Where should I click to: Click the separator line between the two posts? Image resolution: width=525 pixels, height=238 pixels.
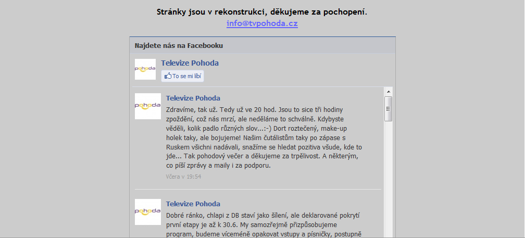coord(258,189)
